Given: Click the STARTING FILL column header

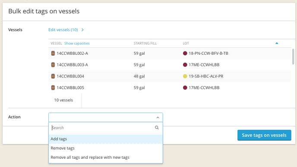Looking at the screenshot, I should tap(145, 43).
